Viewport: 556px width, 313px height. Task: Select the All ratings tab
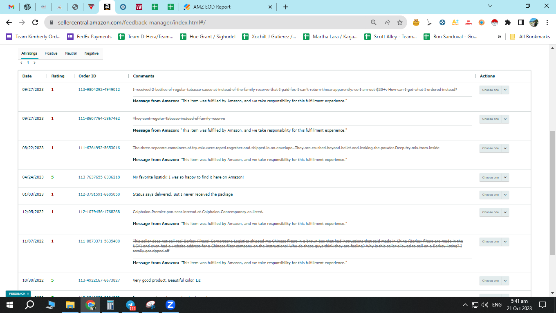point(29,53)
